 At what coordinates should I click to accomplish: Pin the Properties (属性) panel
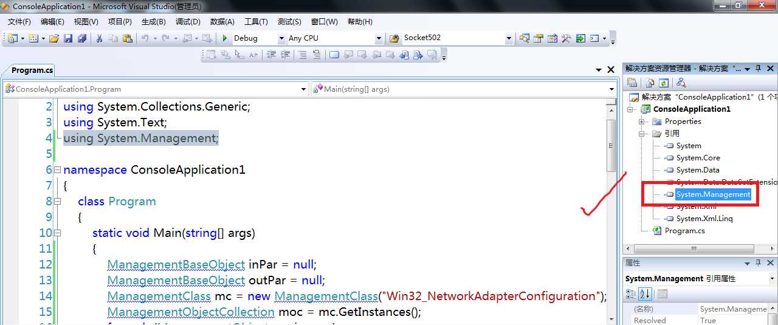click(x=758, y=263)
